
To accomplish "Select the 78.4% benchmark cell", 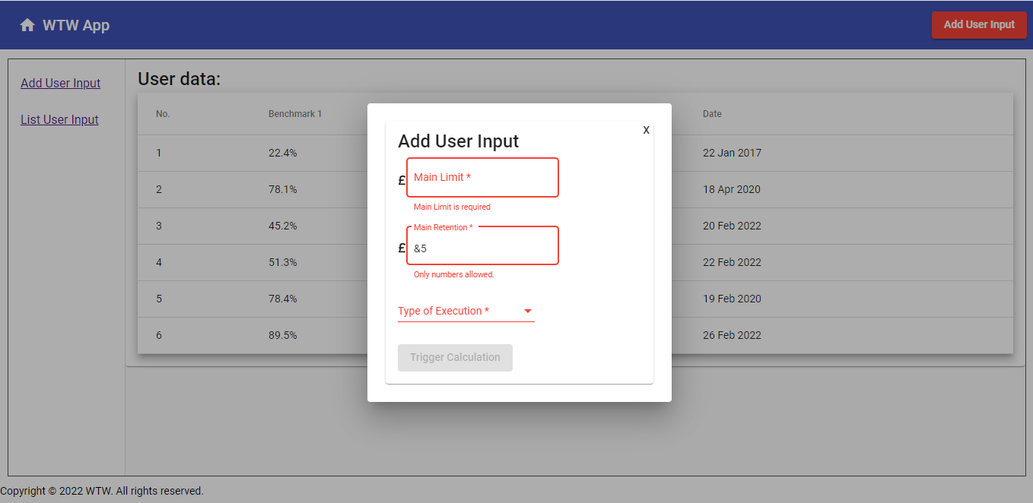I will [x=283, y=299].
